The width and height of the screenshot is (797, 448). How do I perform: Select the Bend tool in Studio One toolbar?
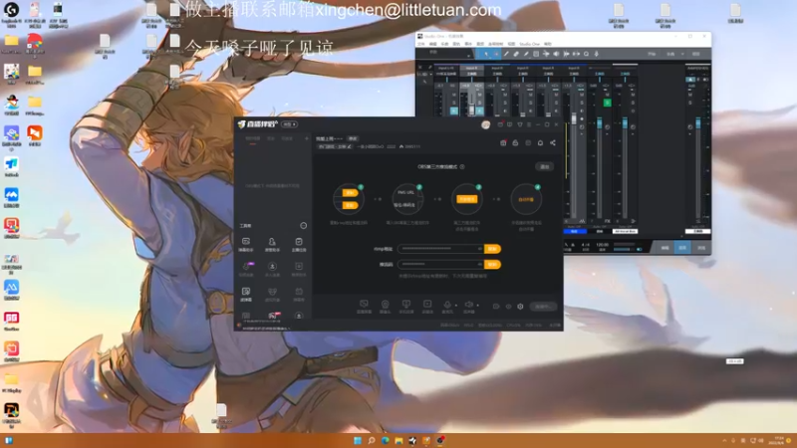[546, 54]
